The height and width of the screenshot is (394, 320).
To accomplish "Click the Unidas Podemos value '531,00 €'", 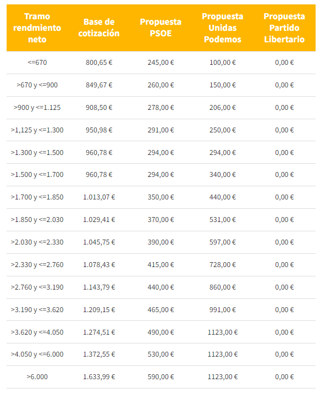I will 223,220.
